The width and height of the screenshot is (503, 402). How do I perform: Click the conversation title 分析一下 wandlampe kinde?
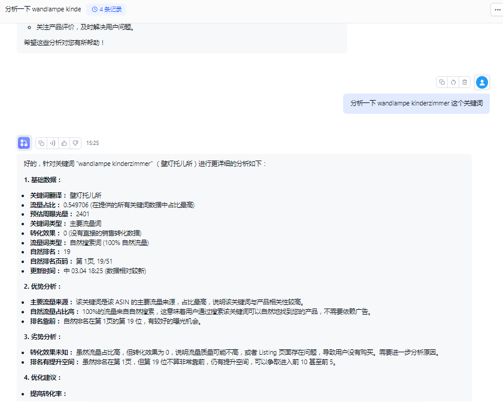(43, 10)
